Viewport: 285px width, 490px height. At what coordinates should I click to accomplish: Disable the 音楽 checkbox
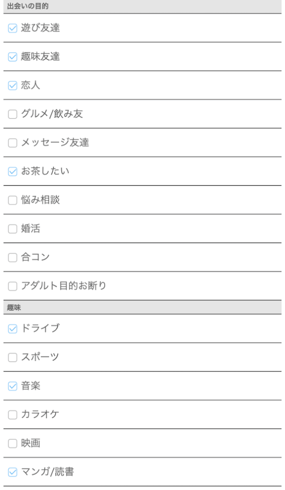point(12,386)
